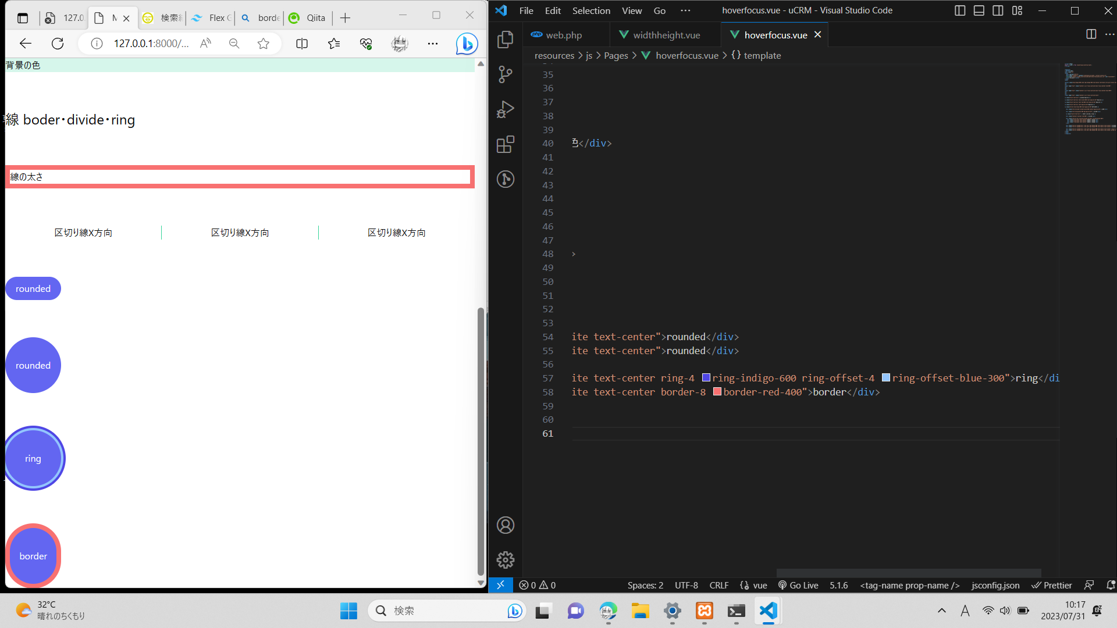Open the Extensions view

pos(505,144)
